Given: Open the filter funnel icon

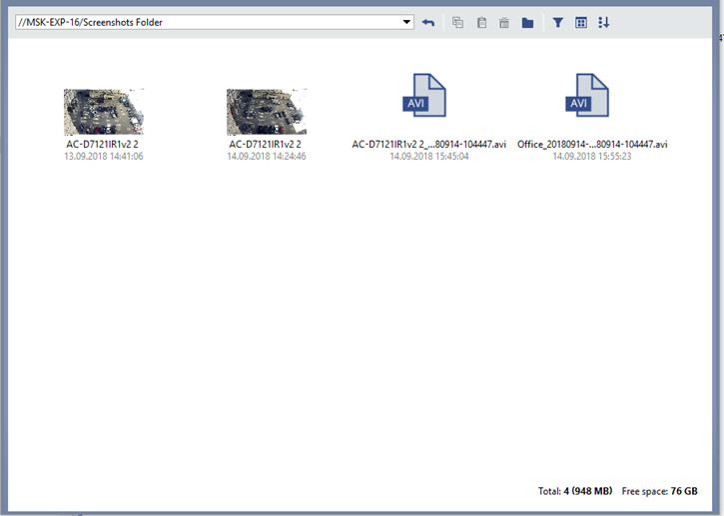Looking at the screenshot, I should [558, 23].
